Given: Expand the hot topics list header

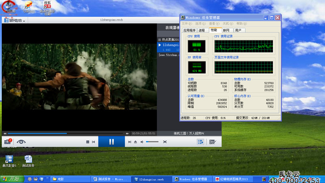Looking at the screenshot, I should [x=169, y=39].
